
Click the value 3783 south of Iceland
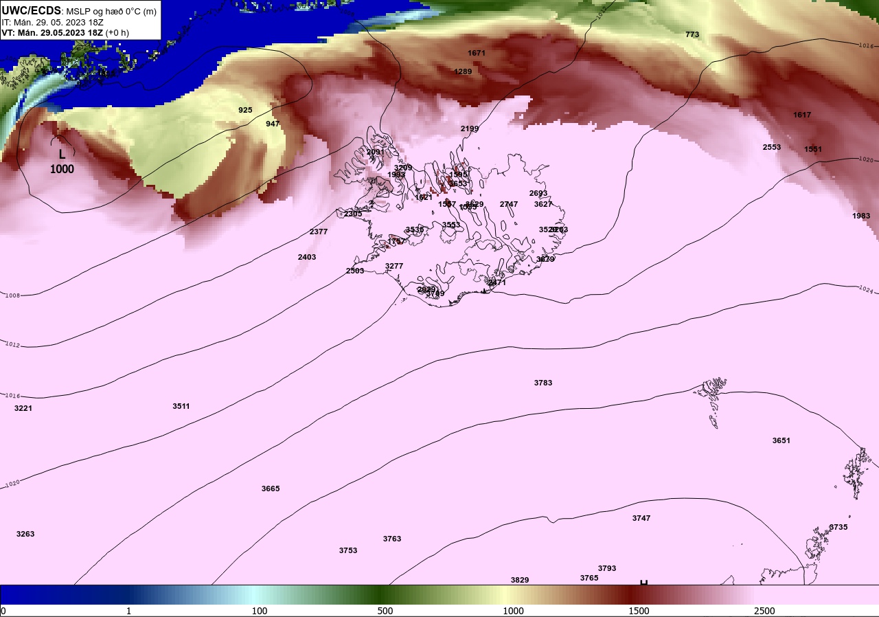pos(543,383)
